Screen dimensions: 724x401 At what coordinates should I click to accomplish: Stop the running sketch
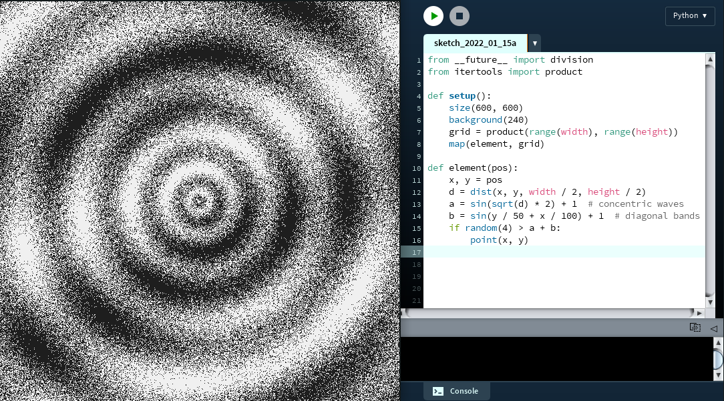[460, 16]
